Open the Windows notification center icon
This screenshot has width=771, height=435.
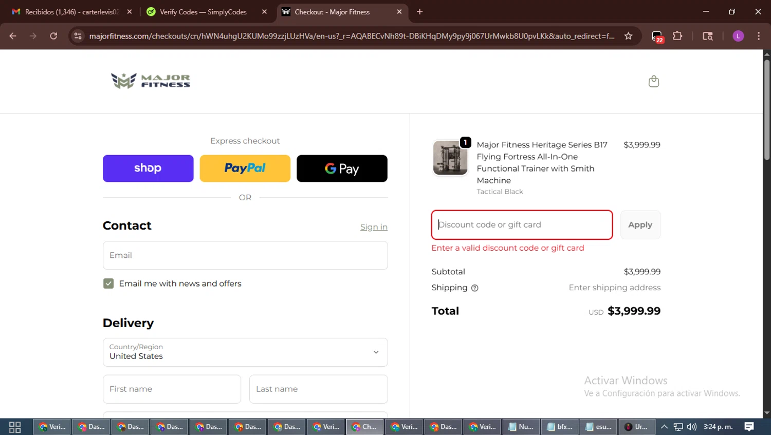coord(749,427)
